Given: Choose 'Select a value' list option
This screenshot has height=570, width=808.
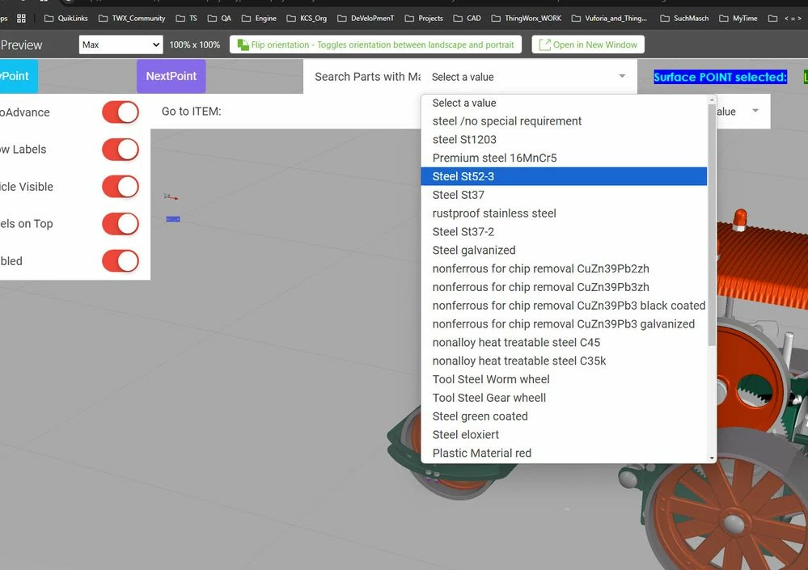Looking at the screenshot, I should (x=564, y=103).
